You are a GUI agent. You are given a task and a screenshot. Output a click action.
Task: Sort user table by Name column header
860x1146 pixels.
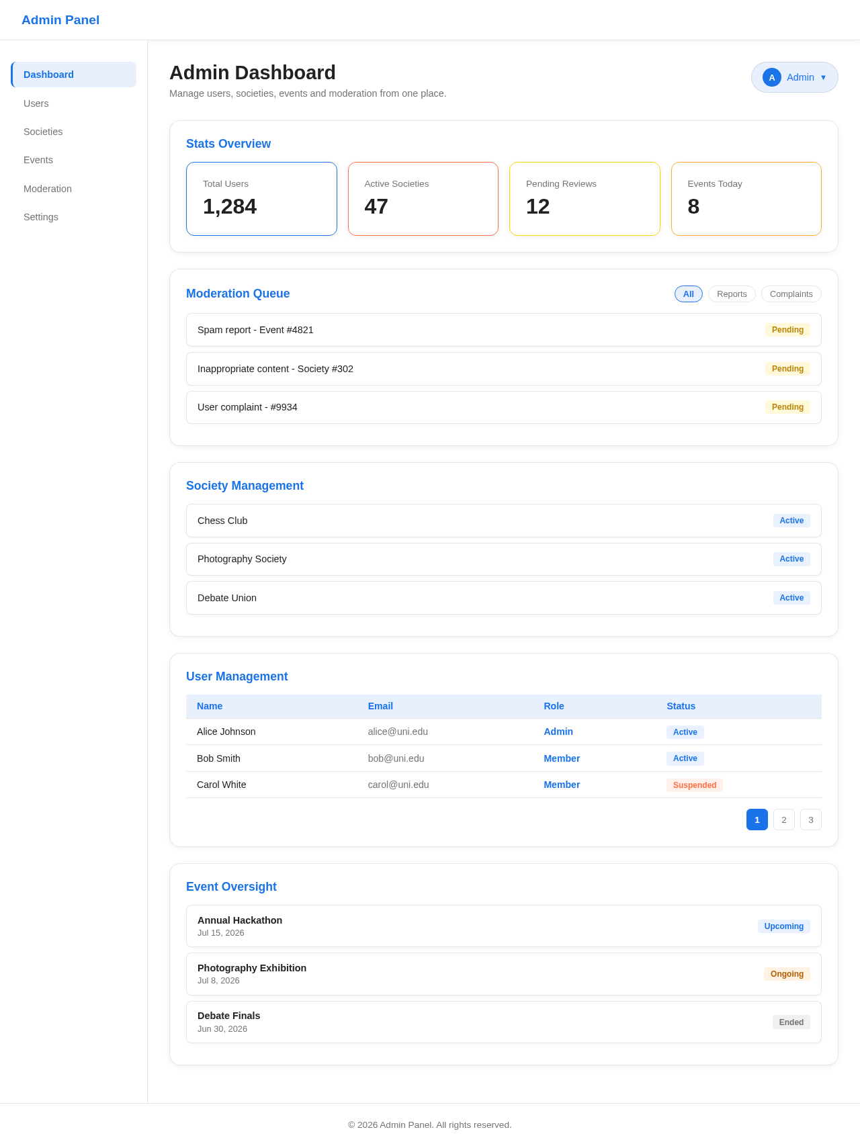coord(210,706)
